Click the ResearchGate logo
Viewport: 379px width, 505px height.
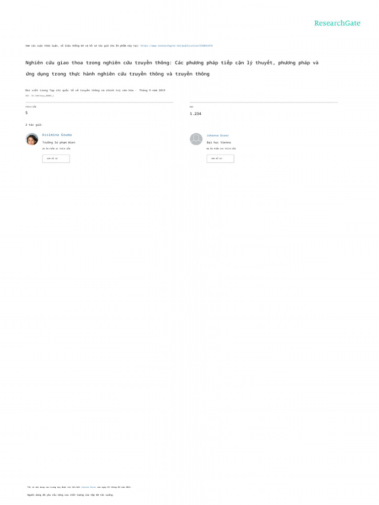(337, 23)
